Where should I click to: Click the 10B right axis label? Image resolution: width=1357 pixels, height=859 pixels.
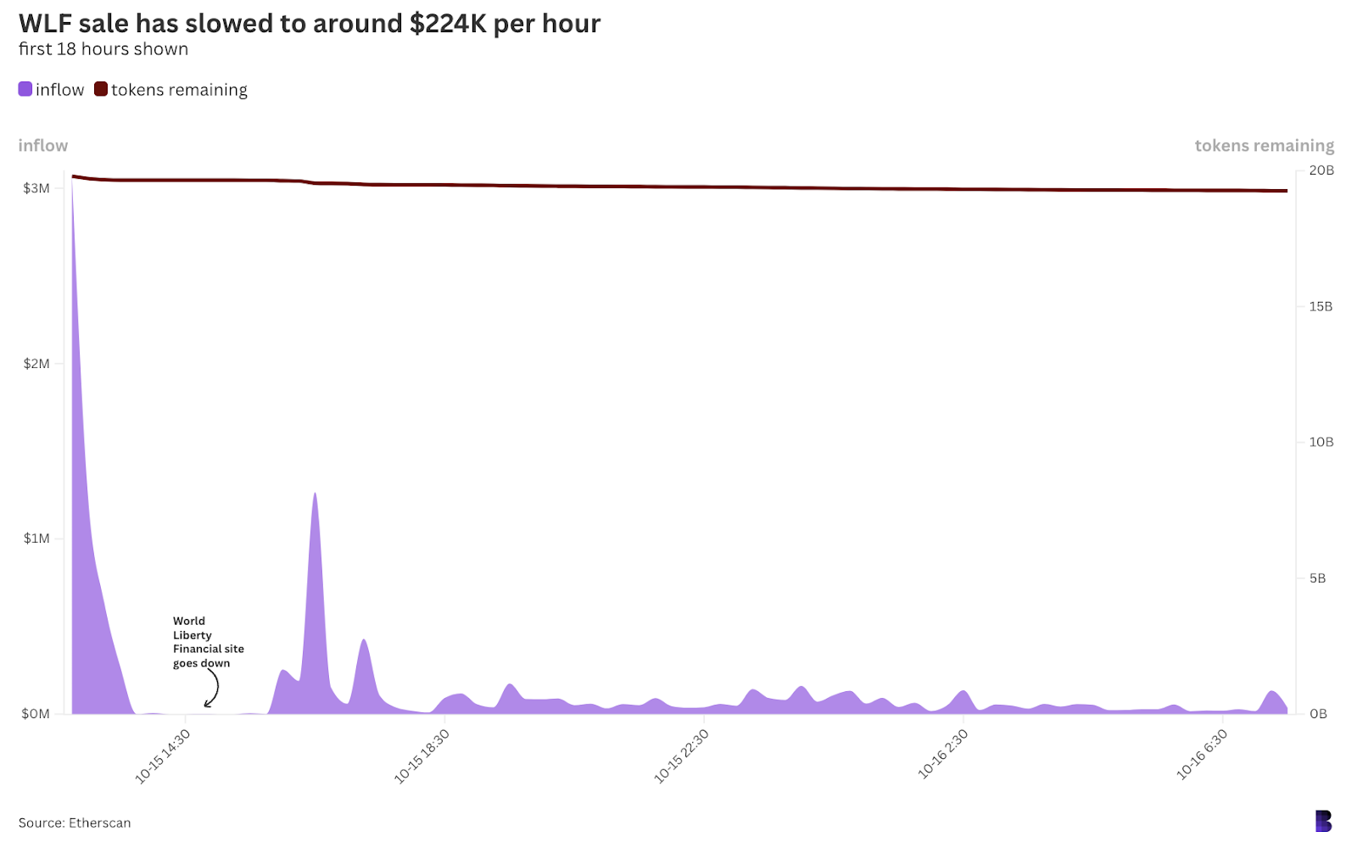pos(1321,442)
